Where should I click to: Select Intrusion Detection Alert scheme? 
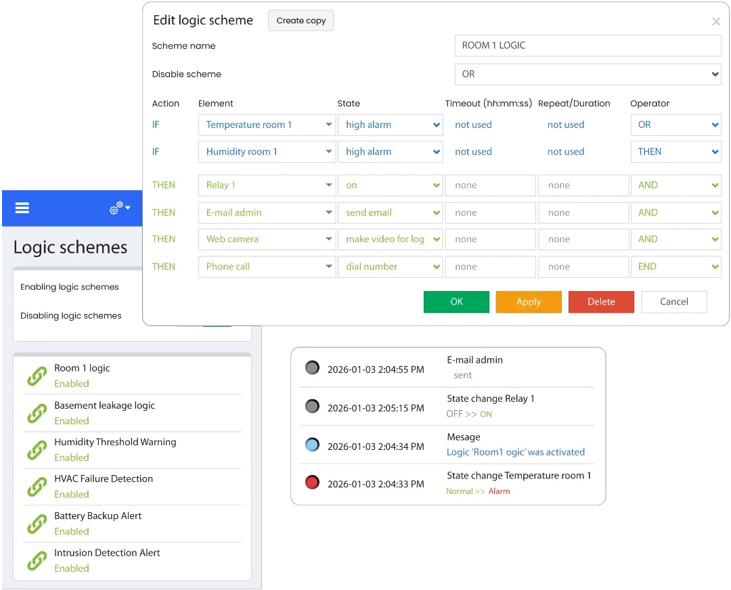click(x=133, y=561)
